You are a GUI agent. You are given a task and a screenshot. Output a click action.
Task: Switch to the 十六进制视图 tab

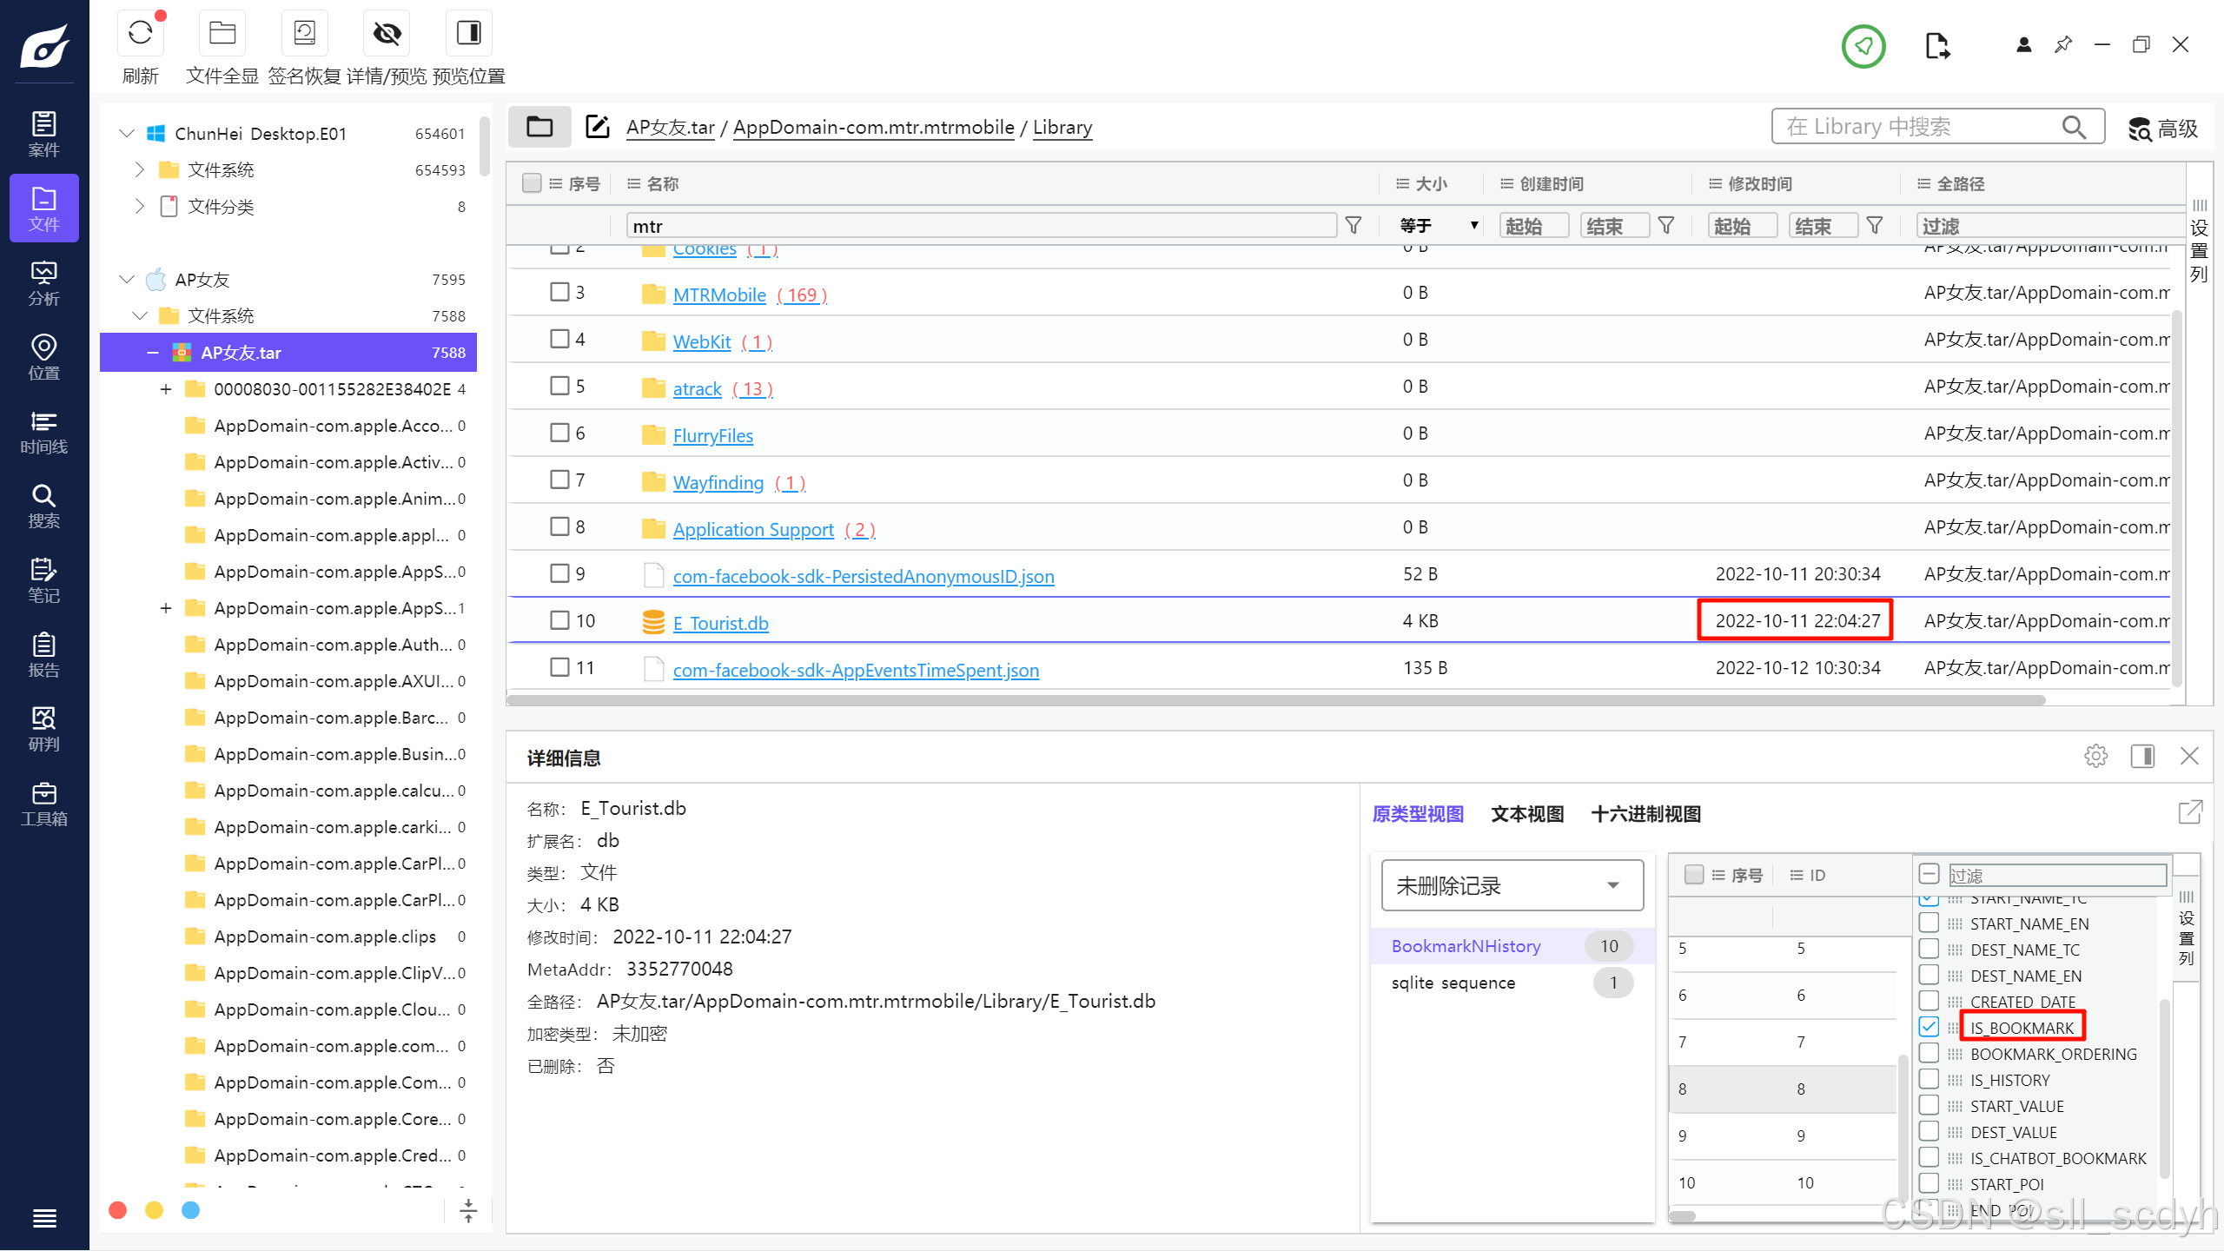[x=1645, y=814]
